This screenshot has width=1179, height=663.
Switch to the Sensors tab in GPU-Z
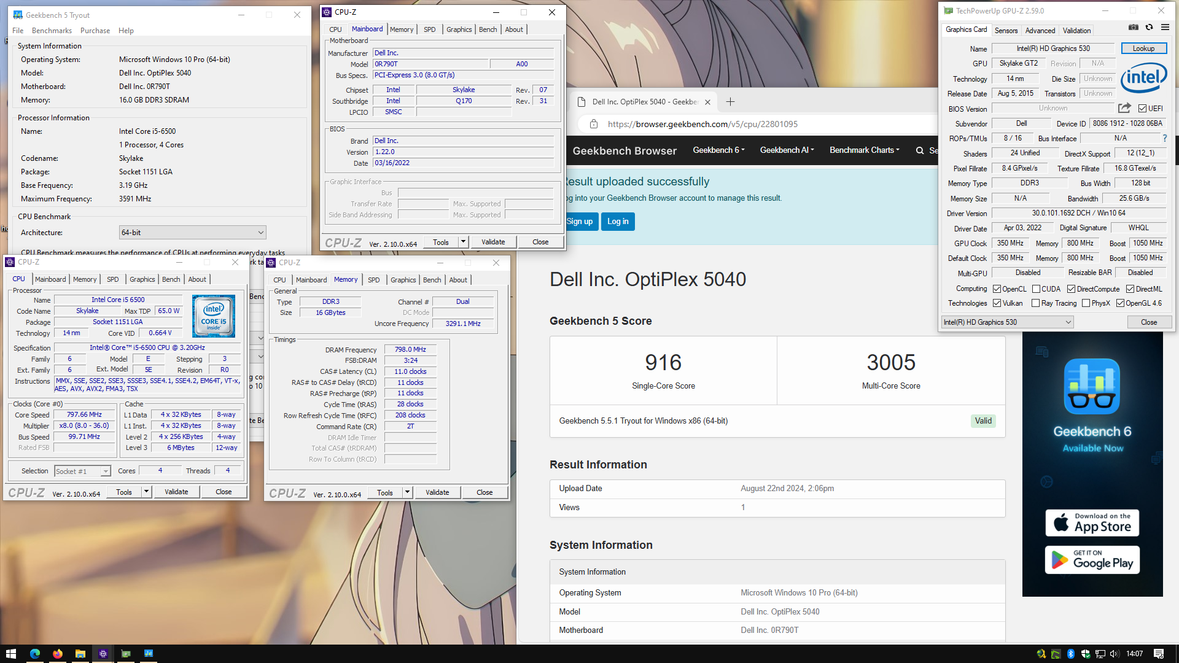click(1006, 30)
